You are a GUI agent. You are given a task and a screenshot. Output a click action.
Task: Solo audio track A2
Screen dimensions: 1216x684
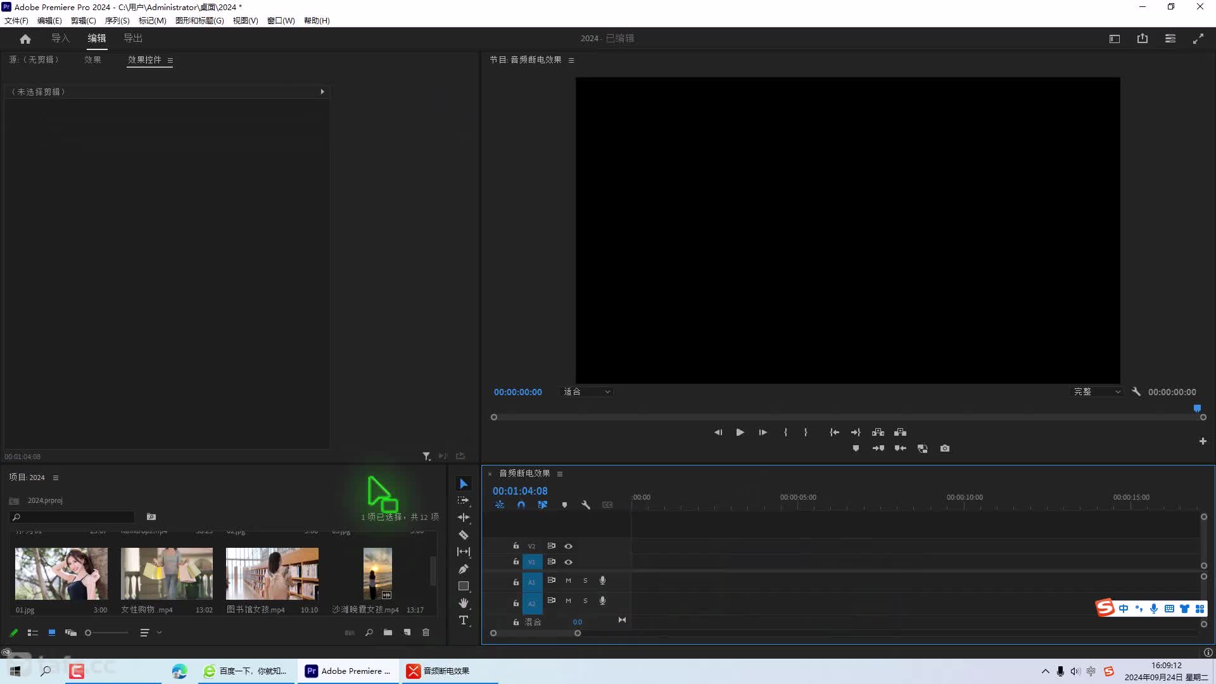585,601
